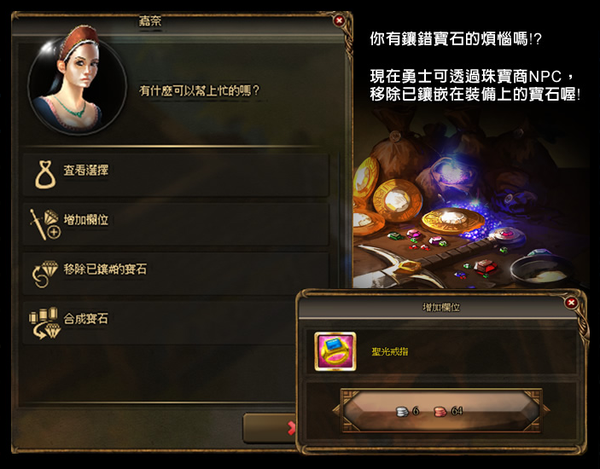Click the treasure coins and gems artwork

pos(470,199)
